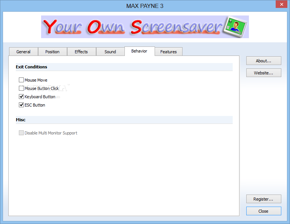
Task: Select the Sound tab
Action: 110,52
